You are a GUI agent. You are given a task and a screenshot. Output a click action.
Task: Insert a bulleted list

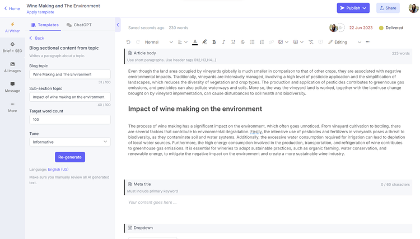coord(253,42)
